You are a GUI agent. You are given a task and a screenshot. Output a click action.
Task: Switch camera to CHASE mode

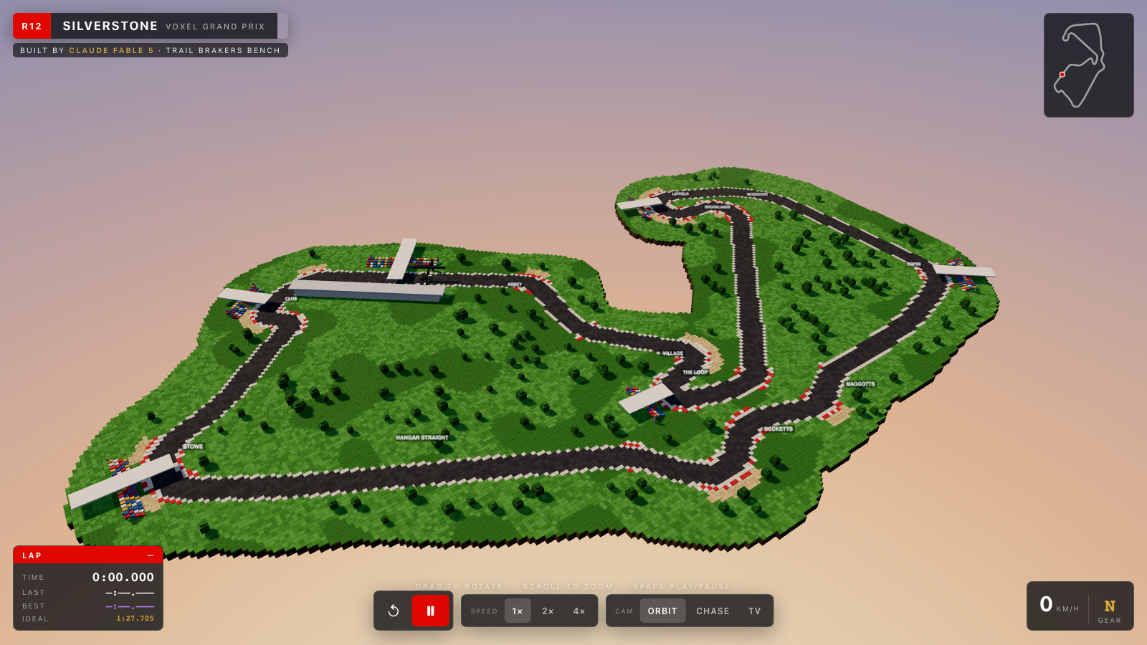point(713,611)
